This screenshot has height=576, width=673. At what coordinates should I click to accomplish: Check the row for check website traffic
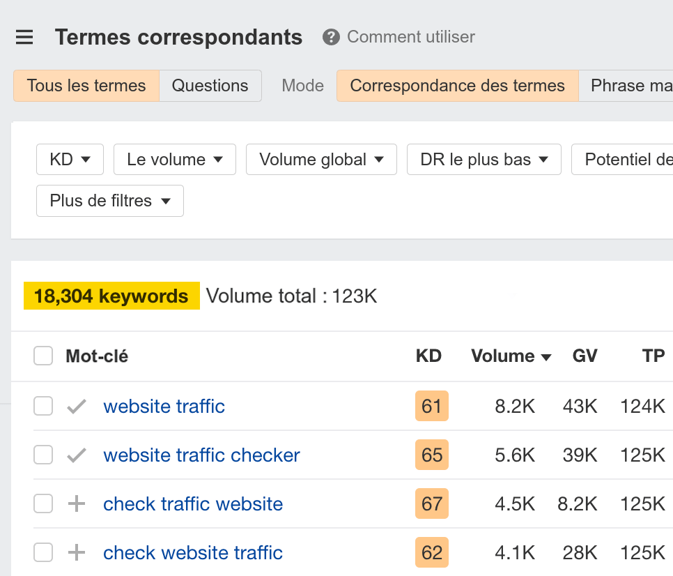(43, 552)
